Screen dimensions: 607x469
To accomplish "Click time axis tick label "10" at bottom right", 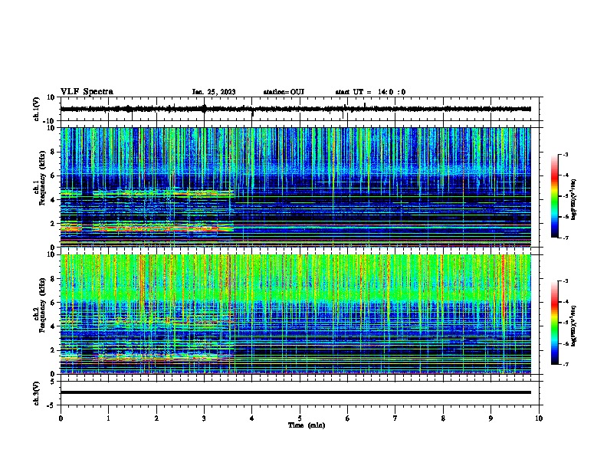I will (539, 418).
